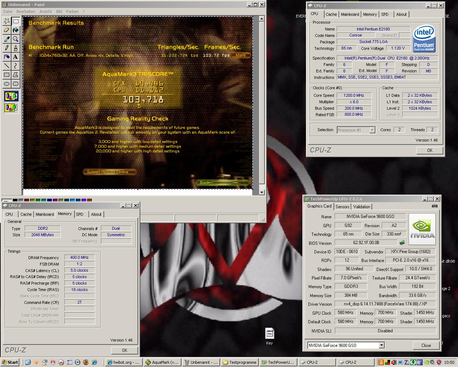Launch Internet Explorer from quick launch
Screen dimensions: 458x367
pyautogui.click(x=94, y=362)
